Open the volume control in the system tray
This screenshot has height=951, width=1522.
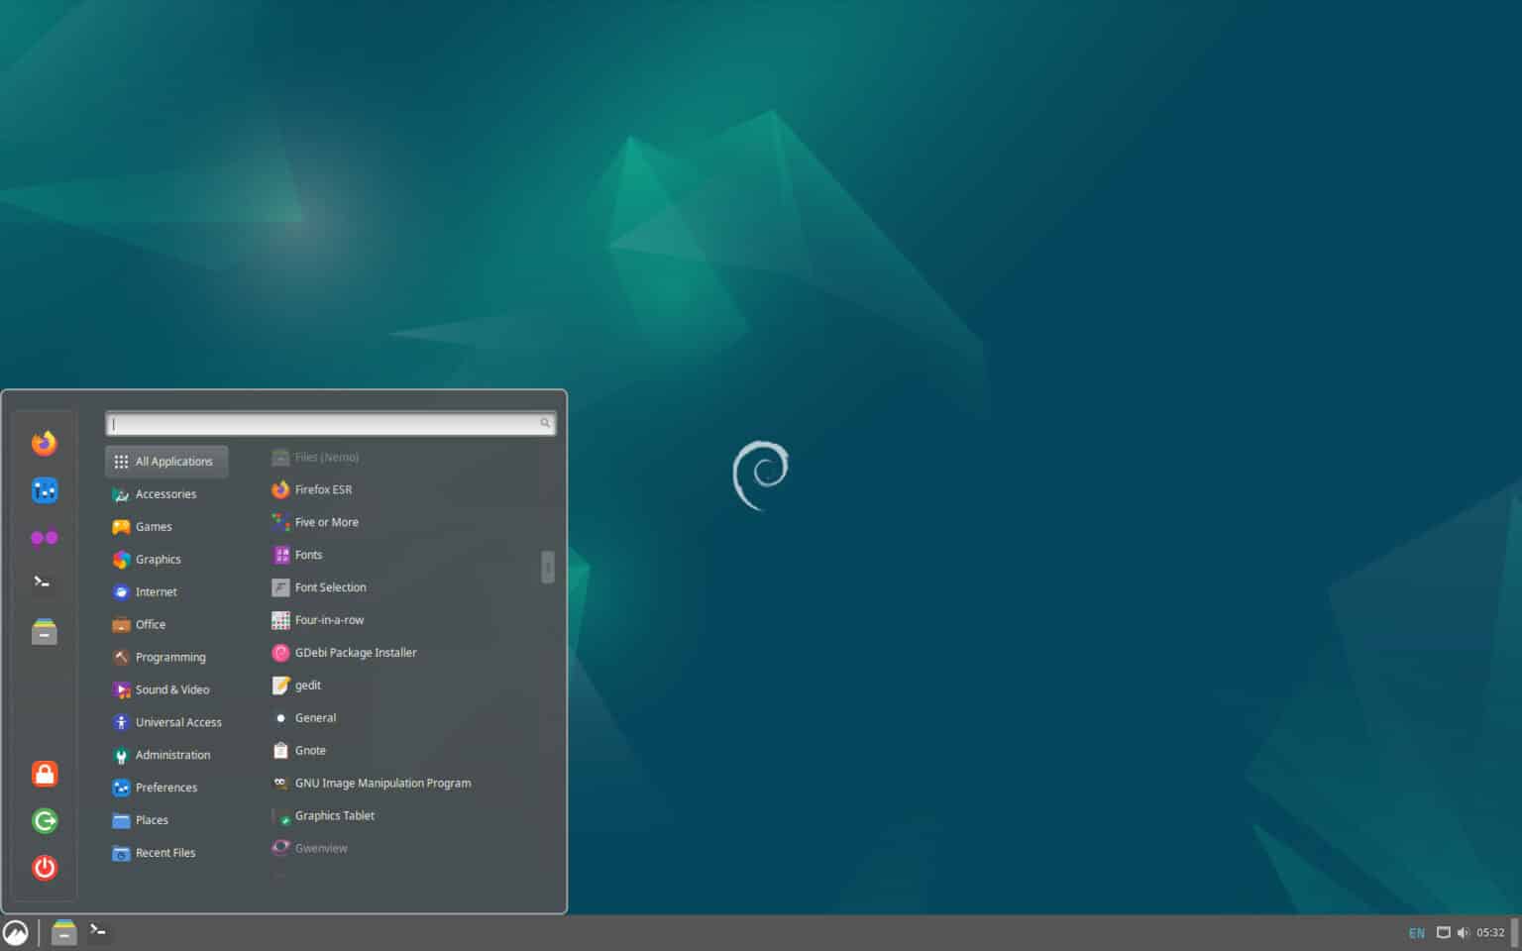click(1462, 932)
